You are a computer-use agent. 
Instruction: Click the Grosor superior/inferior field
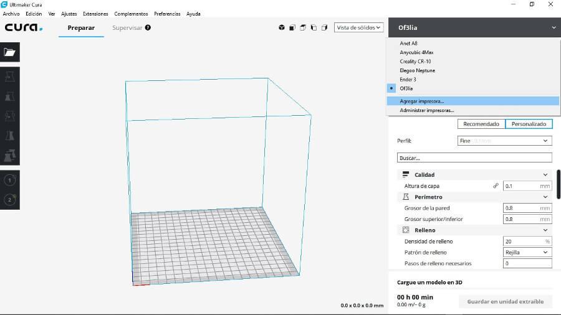tap(527, 219)
